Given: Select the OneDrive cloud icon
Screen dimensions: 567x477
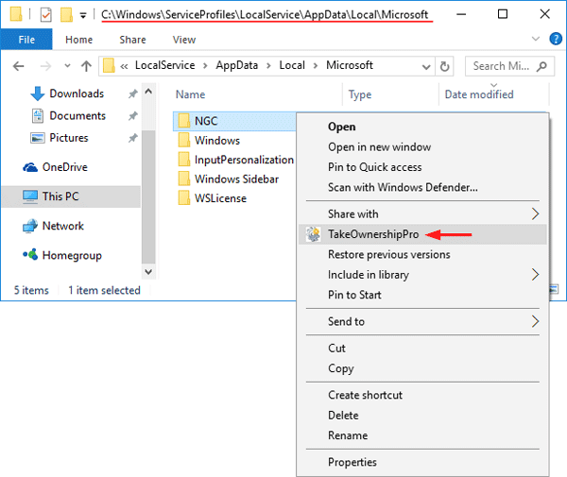Looking at the screenshot, I should coord(28,167).
